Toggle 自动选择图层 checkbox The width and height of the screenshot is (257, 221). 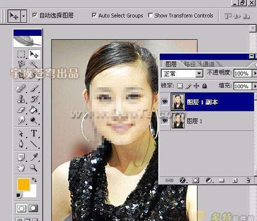point(35,15)
